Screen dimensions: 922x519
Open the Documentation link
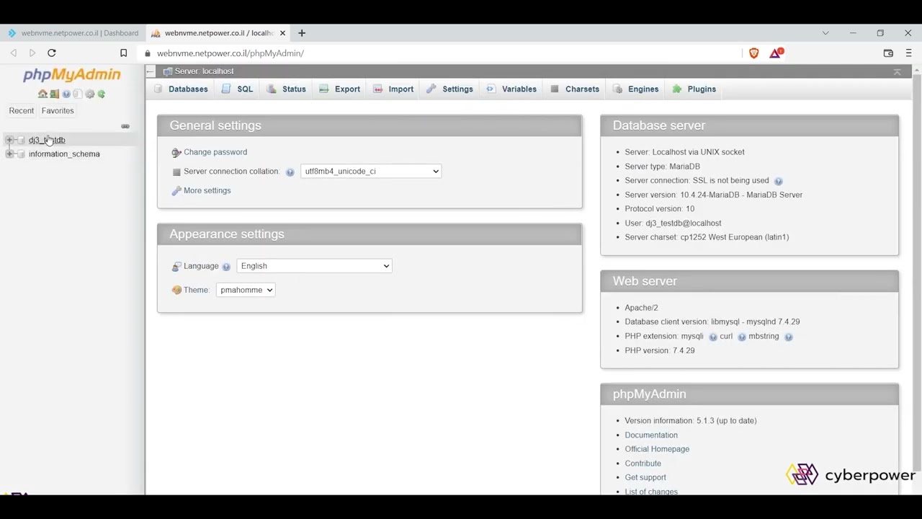point(651,435)
